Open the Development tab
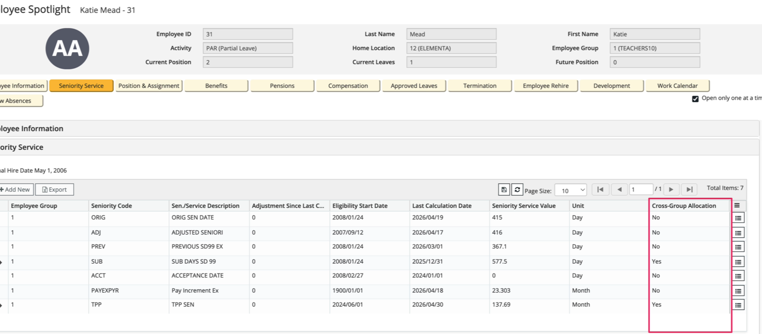The image size is (762, 334). tap(612, 86)
